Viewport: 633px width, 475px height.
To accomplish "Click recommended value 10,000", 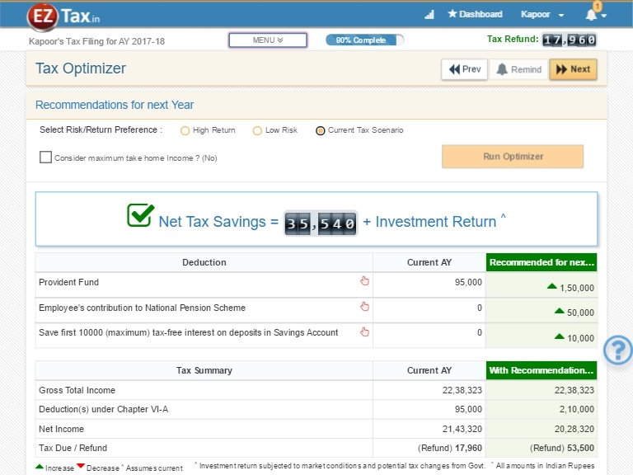I will tap(580, 338).
